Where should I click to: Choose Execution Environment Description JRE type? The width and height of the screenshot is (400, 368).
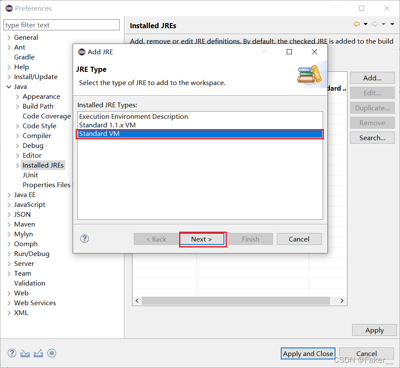pyautogui.click(x=200, y=116)
